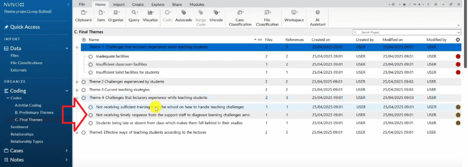Collapse the Coding section in sidebar
This screenshot has width=468, height=167.
(x=67, y=91)
